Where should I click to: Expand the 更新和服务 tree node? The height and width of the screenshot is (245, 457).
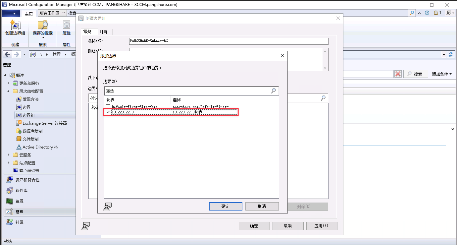(9, 83)
